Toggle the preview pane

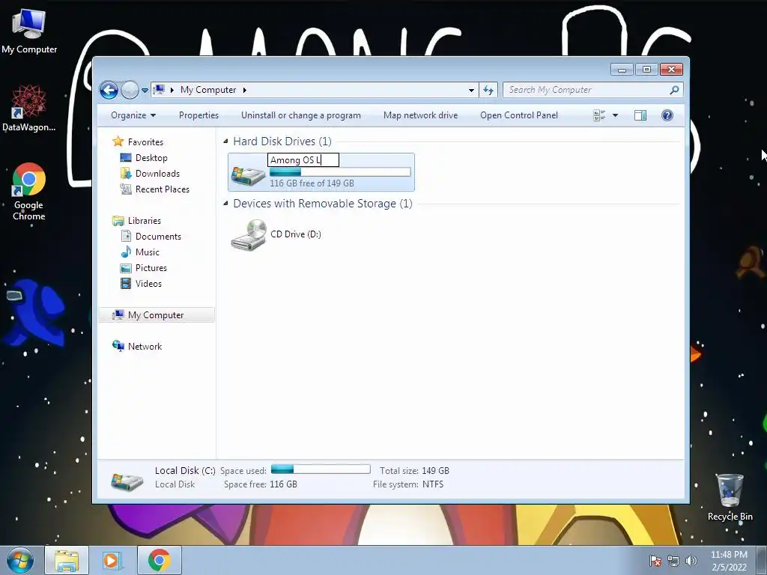[x=640, y=115]
